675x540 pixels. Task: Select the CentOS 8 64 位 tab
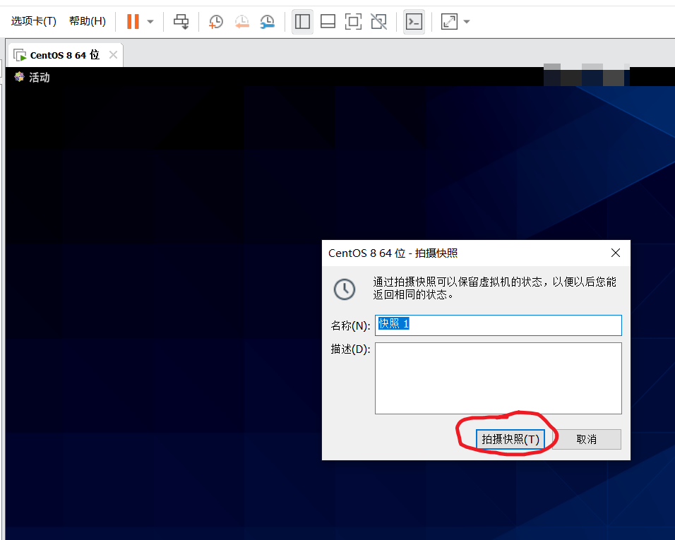coord(64,55)
